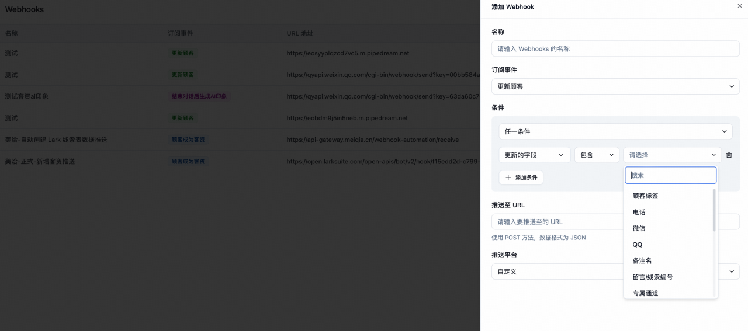Open the 订阅事件 dropdown showing 更新顾客
This screenshot has height=331, width=748.
615,86
